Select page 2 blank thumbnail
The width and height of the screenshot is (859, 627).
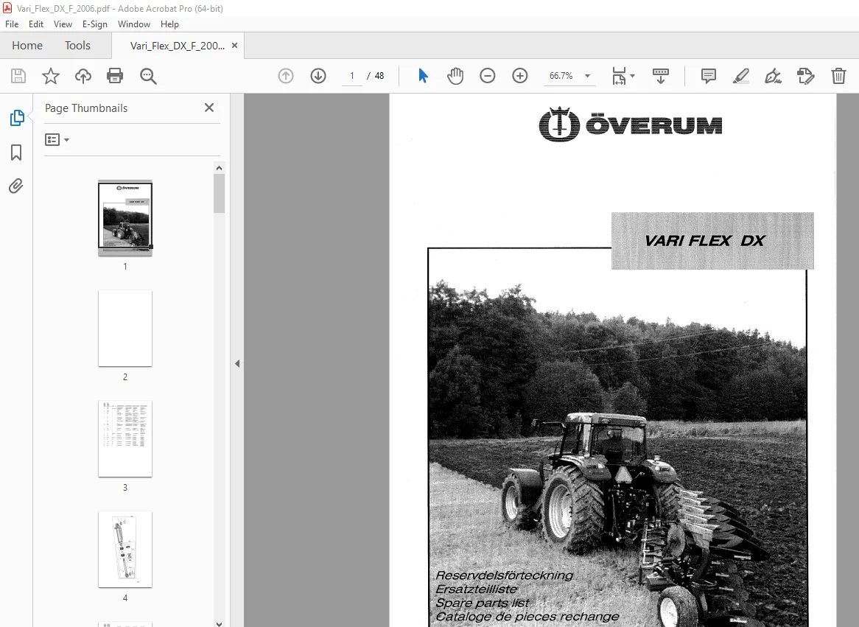tap(125, 329)
